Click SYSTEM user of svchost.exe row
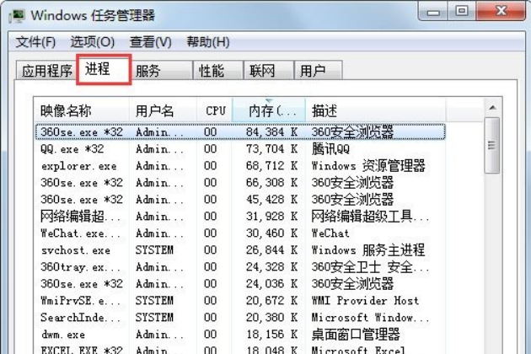 coord(154,250)
